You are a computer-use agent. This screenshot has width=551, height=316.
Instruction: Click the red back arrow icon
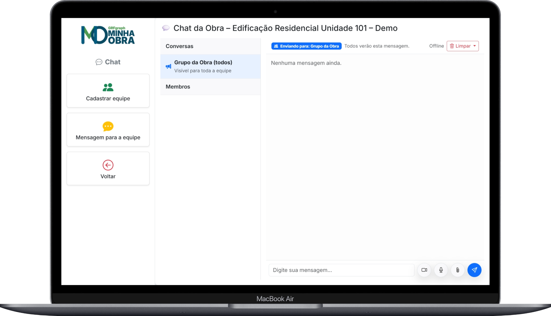tap(108, 165)
